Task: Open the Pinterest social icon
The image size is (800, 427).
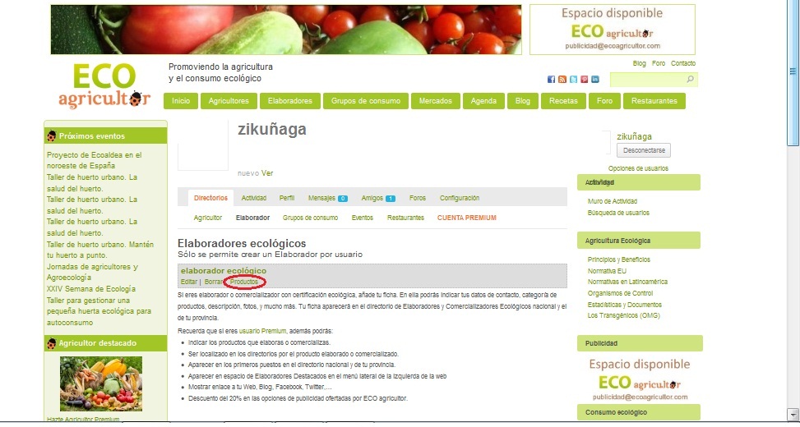Action: click(585, 80)
